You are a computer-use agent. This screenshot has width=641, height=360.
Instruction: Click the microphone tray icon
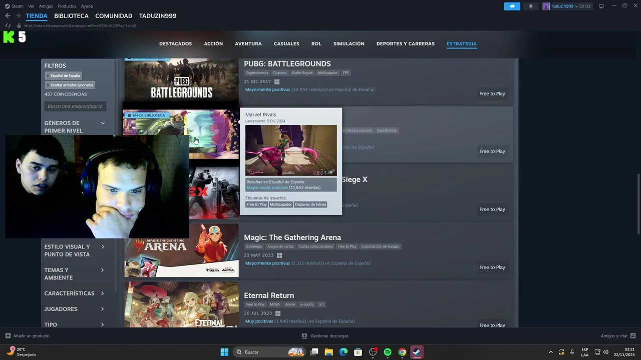point(572,352)
